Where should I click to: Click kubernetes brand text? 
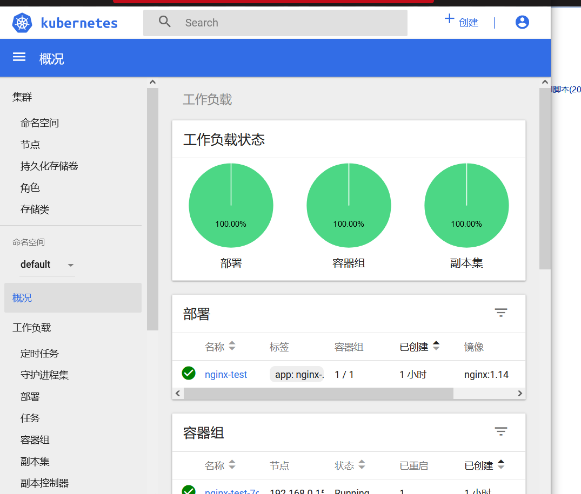coord(79,23)
